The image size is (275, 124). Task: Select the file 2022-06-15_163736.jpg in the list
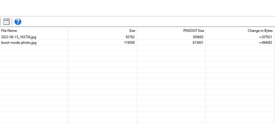(19, 37)
